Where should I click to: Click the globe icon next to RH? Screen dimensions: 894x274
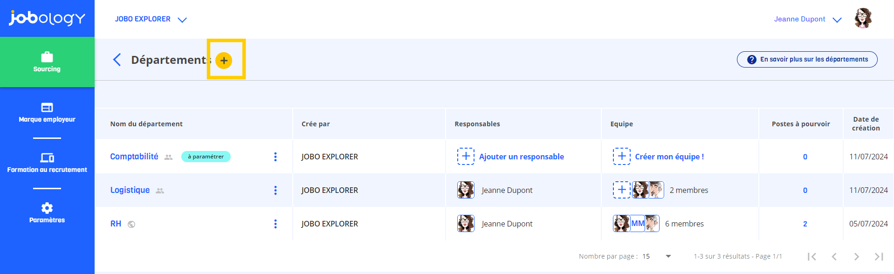(131, 224)
